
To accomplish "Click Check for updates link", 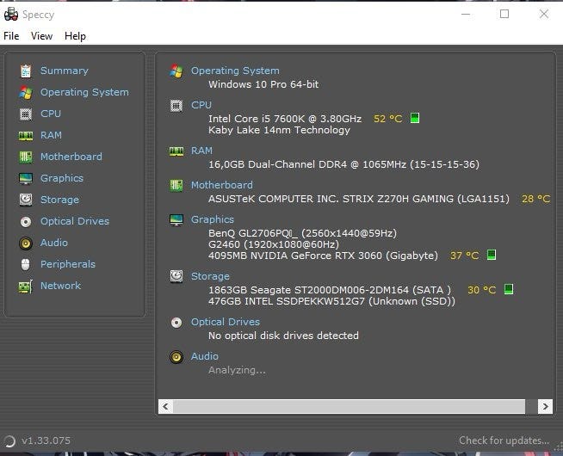I will [504, 441].
